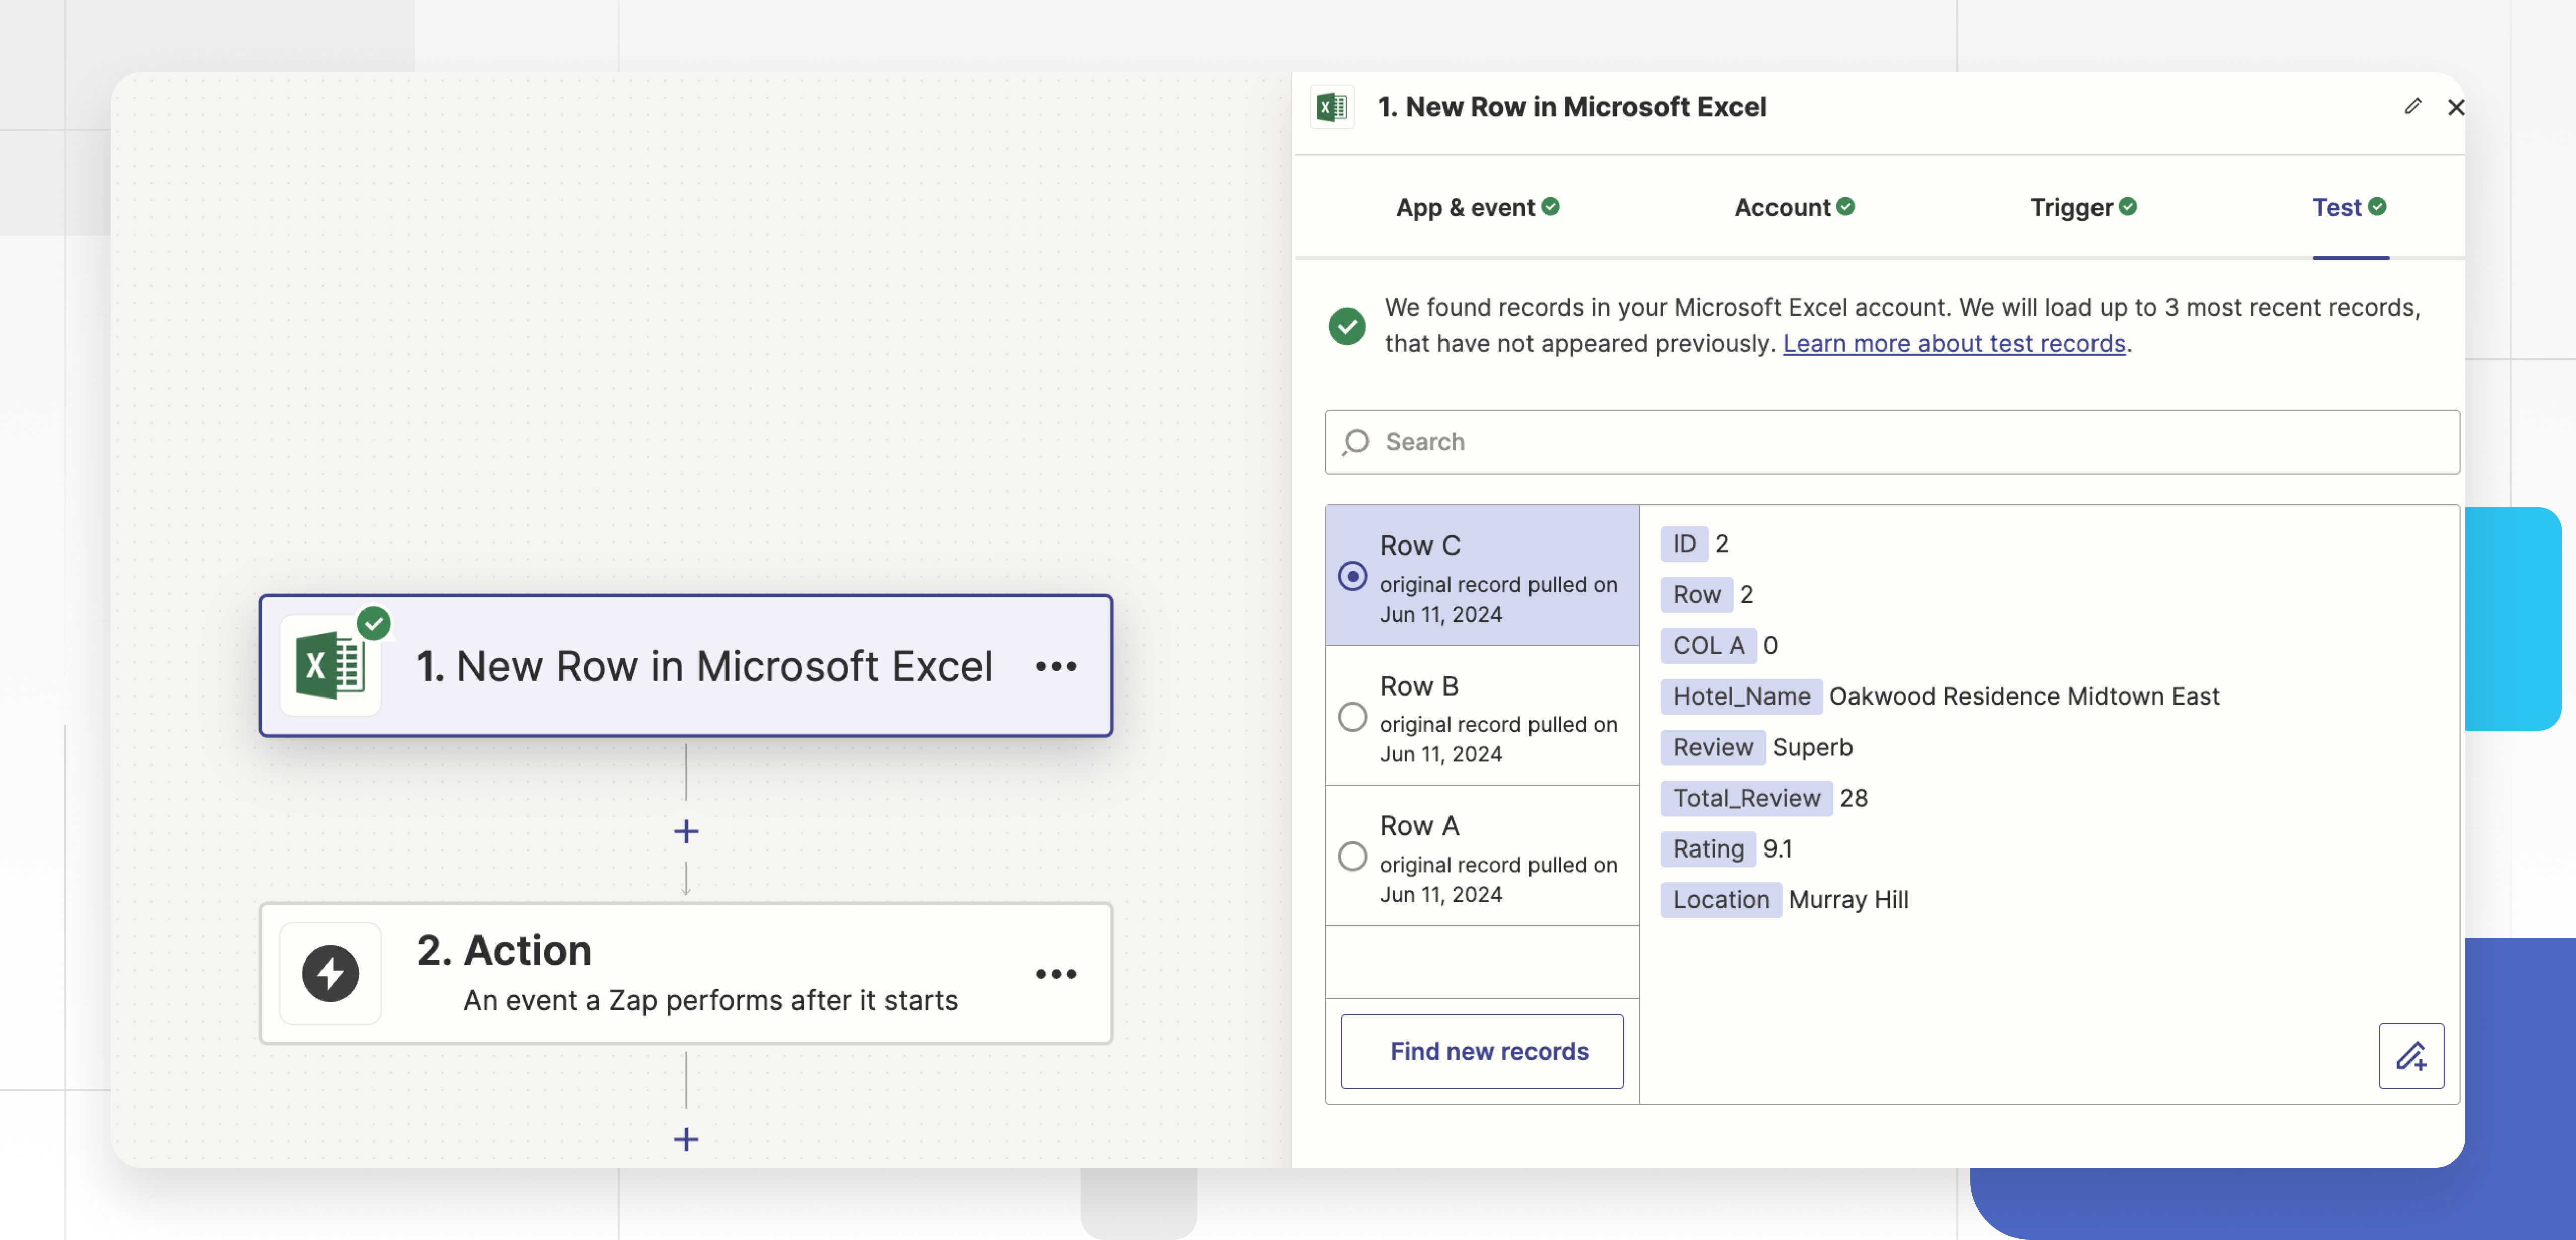Screen dimensions: 2576x1240
Task: Click the edit record pencil-plus icon
Action: pos(2411,1056)
